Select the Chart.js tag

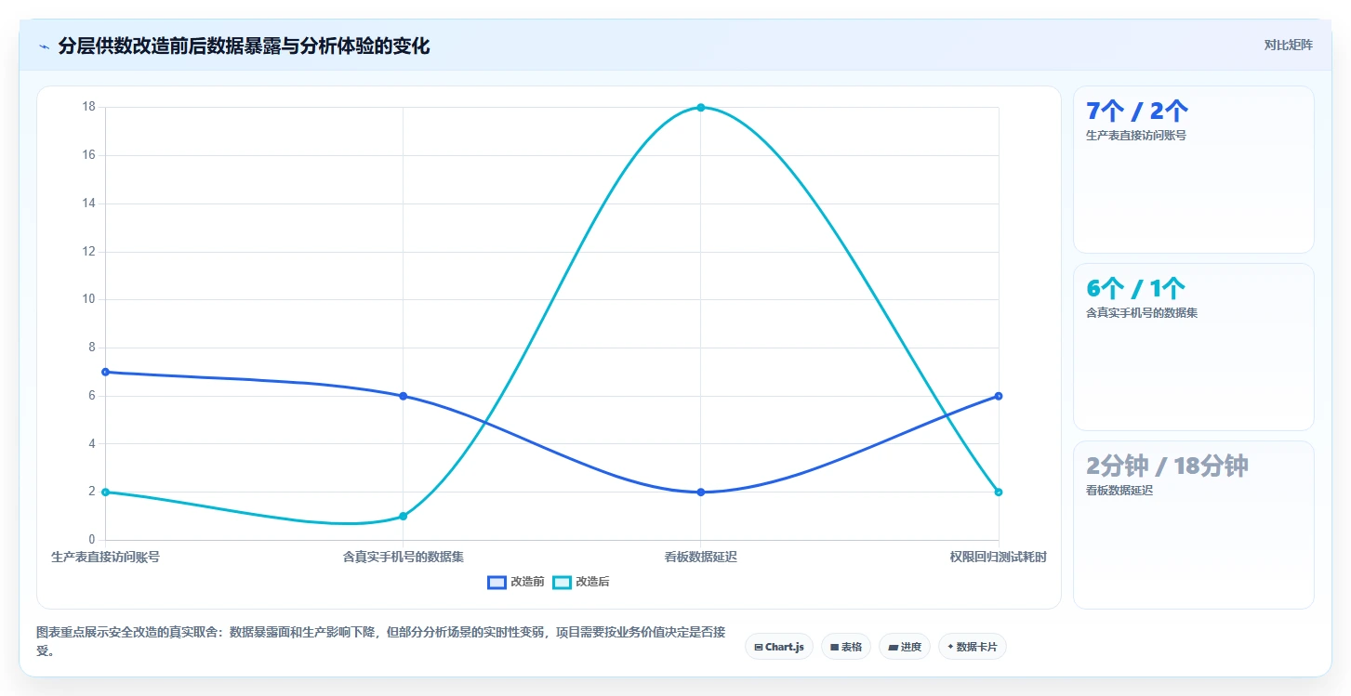[779, 647]
